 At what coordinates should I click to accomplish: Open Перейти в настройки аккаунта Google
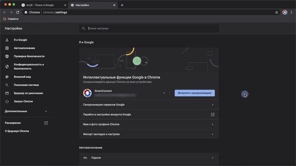tap(149, 114)
